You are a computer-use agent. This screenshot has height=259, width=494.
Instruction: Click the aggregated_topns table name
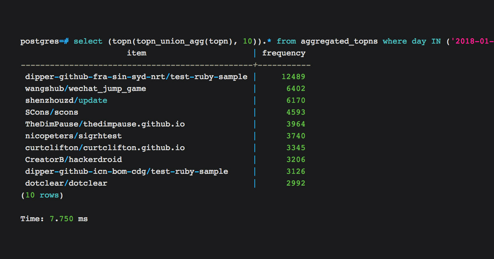pyautogui.click(x=339, y=42)
